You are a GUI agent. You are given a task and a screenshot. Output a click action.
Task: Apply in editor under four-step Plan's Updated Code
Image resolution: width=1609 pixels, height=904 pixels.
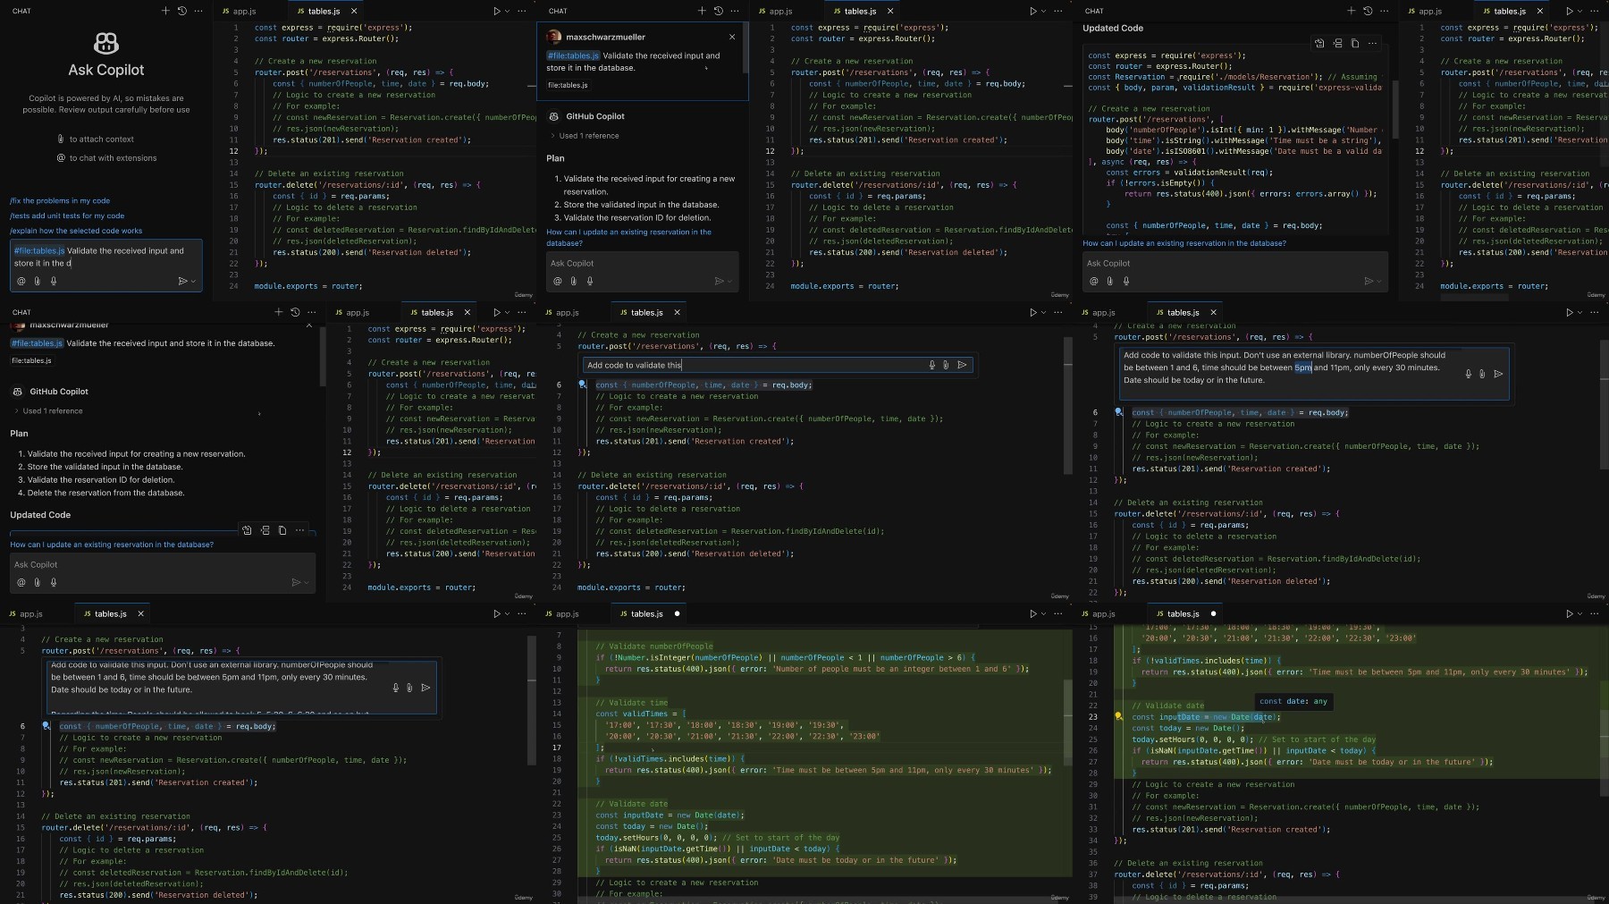coord(247,530)
